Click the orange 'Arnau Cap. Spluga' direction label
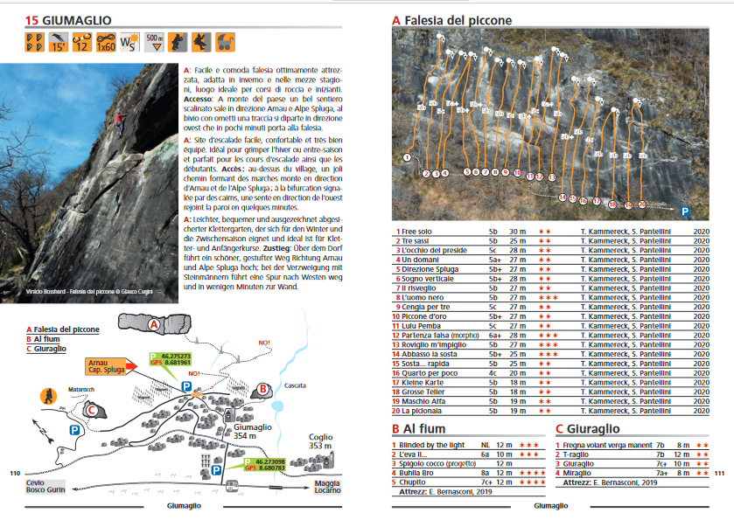Image resolution: width=734 pixels, height=520 pixels. [x=107, y=366]
